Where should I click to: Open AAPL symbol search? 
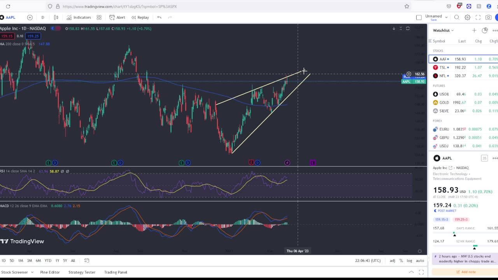[x=8, y=17]
